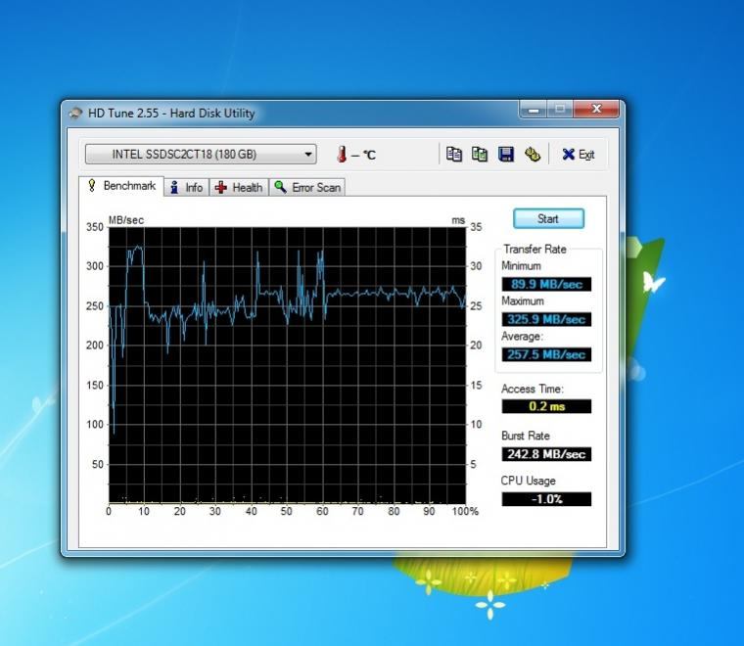The image size is (744, 646).
Task: Switch to the Benchmark tab
Action: tap(122, 186)
